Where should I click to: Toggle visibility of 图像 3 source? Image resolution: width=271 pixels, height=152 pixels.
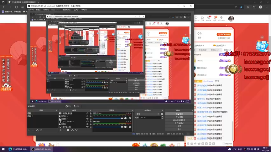pyautogui.click(x=87, y=116)
